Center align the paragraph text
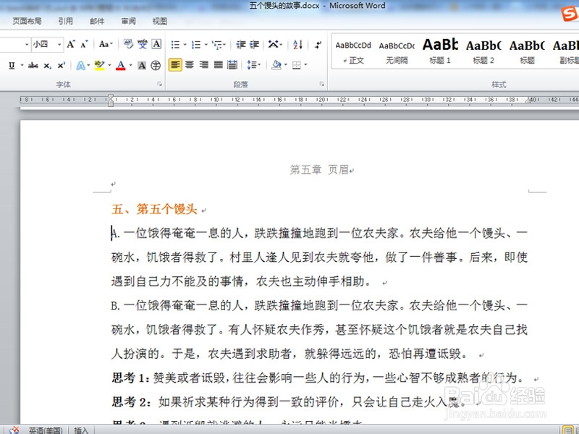 (188, 64)
